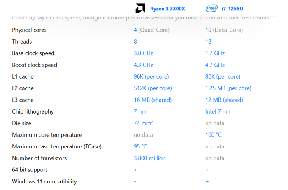Viewport: 288px width, 190px height.
Task: Click the Intel logo icon
Action: point(212,8)
